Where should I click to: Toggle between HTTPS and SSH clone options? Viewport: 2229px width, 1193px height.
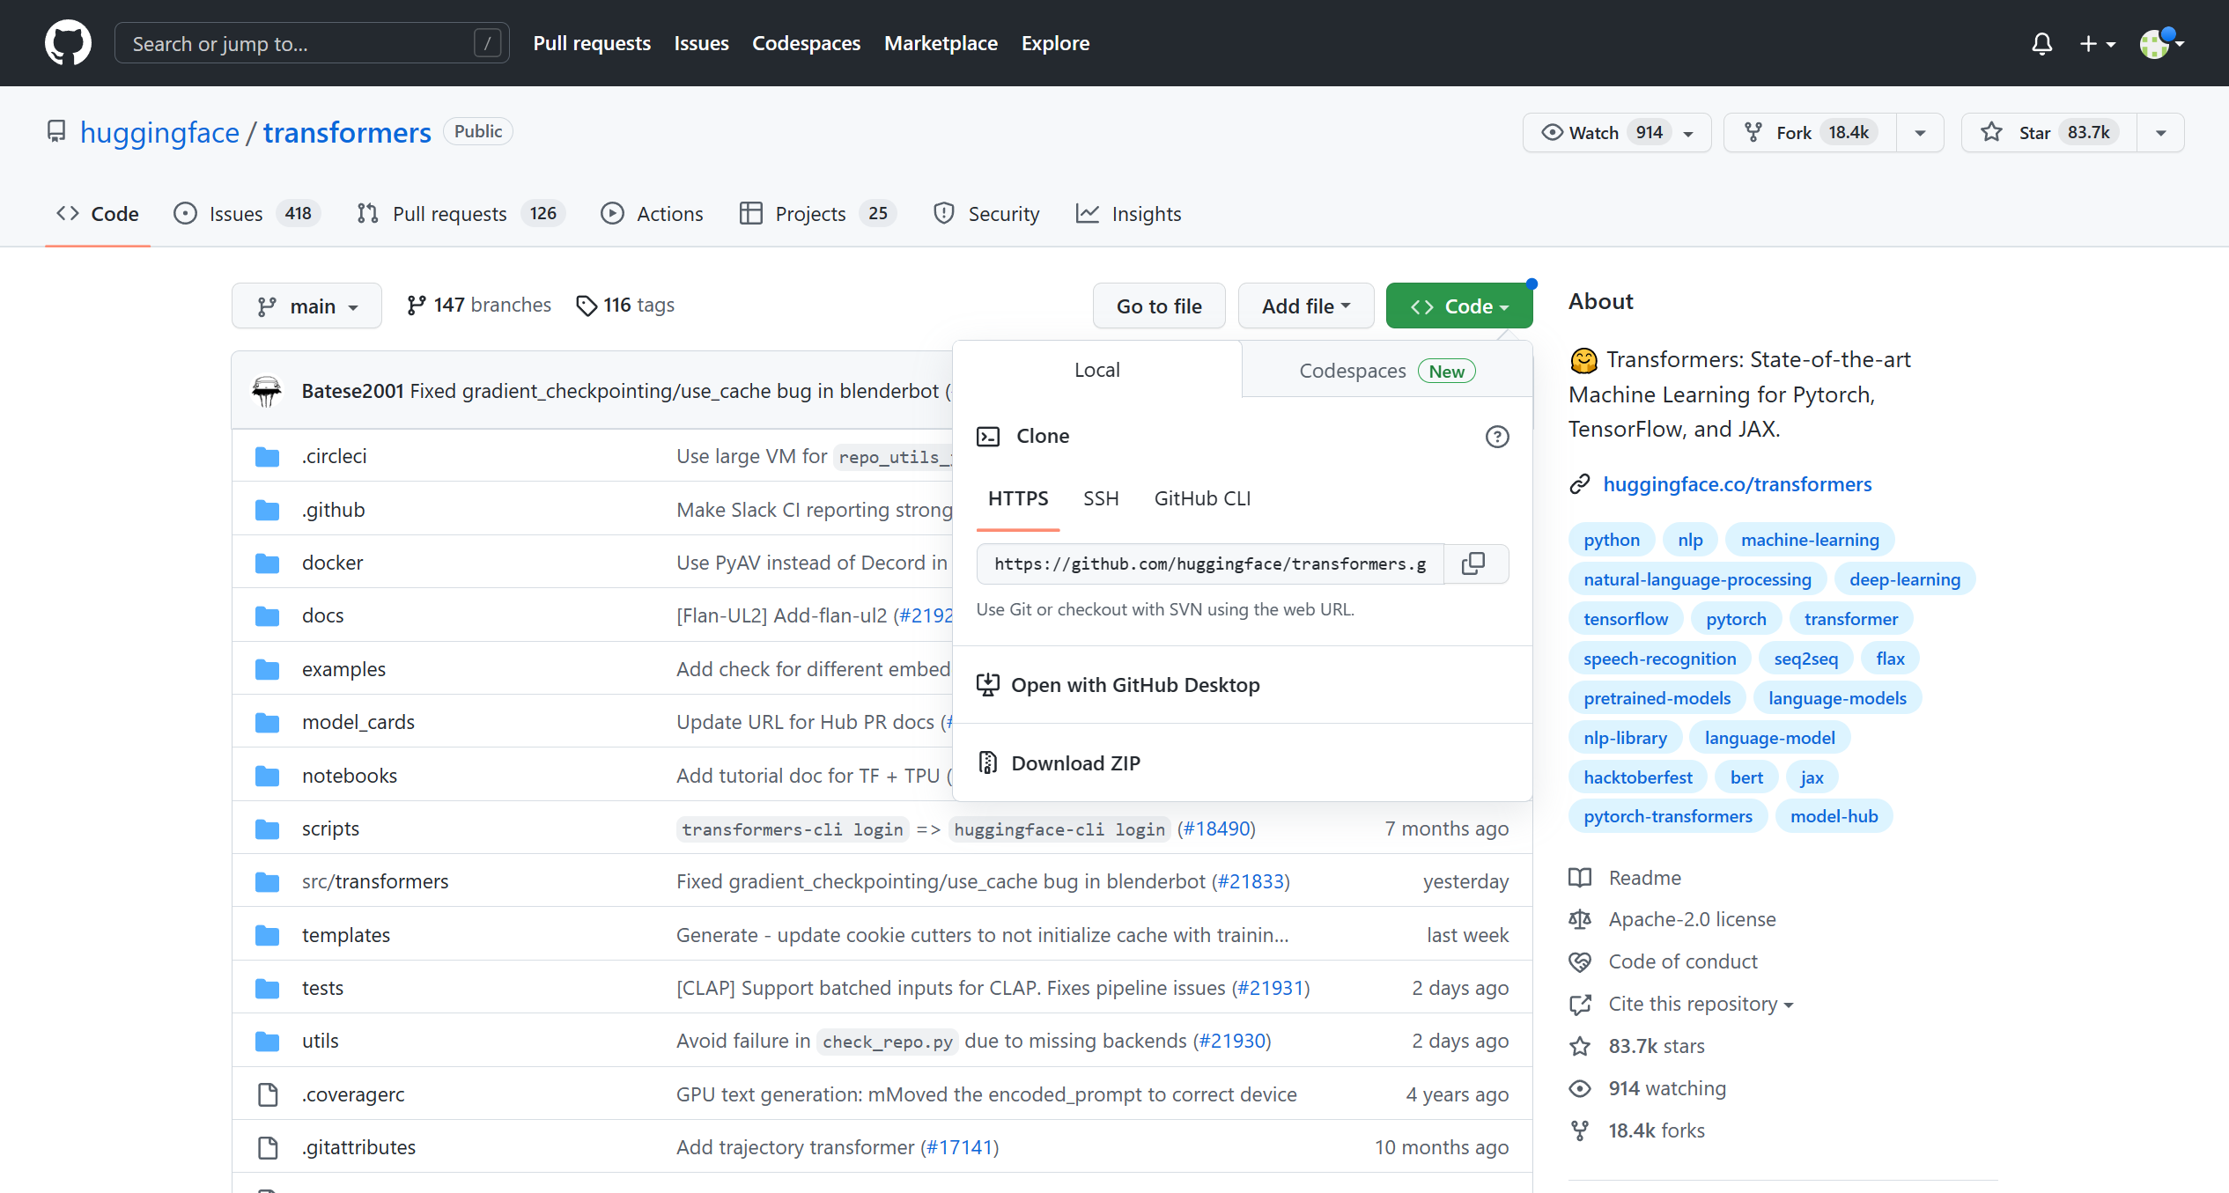pyautogui.click(x=1101, y=498)
